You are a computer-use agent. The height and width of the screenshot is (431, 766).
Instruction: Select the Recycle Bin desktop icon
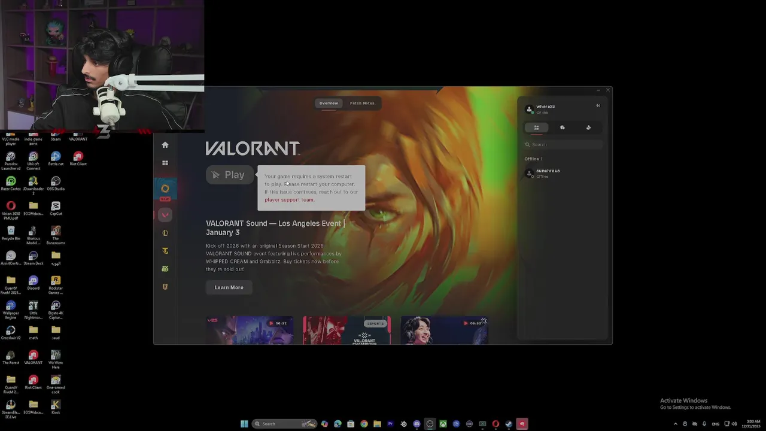[11, 233]
